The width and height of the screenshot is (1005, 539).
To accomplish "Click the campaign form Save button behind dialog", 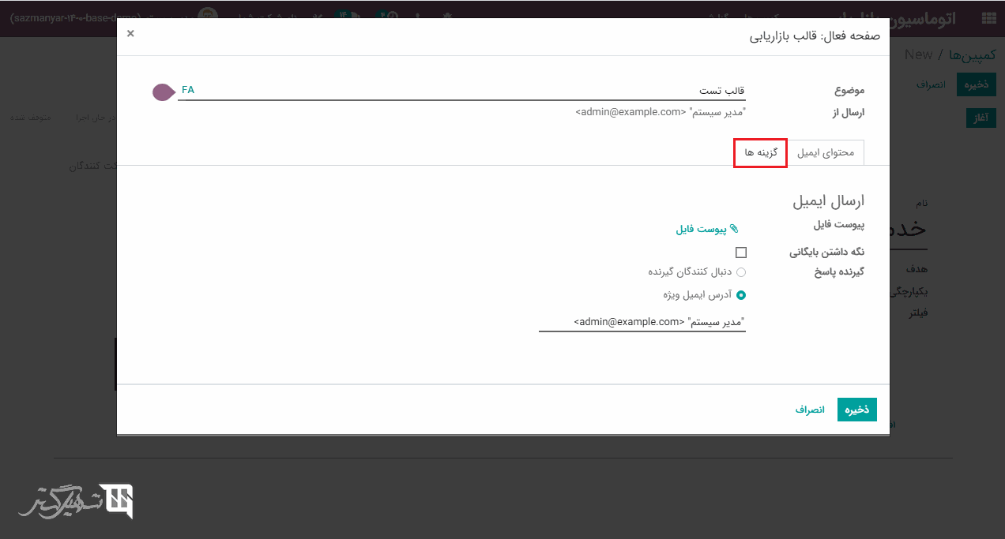I will coord(976,84).
